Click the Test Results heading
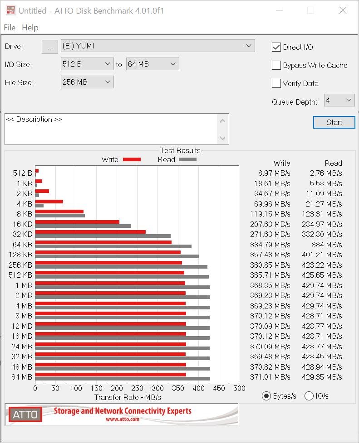Viewport: 359px width, 443px height. [180, 150]
